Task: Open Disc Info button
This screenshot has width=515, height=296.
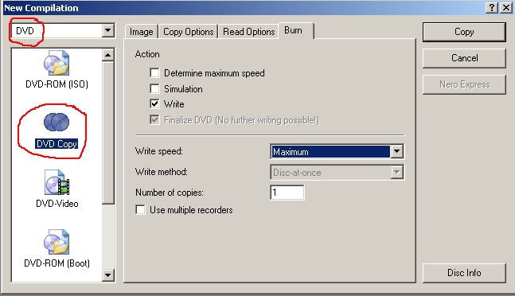Action: click(464, 273)
